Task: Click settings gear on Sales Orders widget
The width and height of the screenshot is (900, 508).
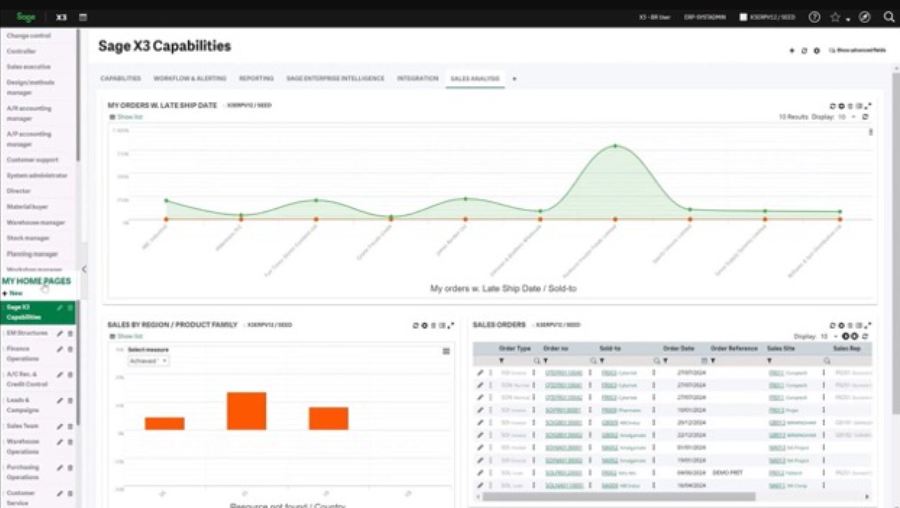Action: [x=841, y=326]
